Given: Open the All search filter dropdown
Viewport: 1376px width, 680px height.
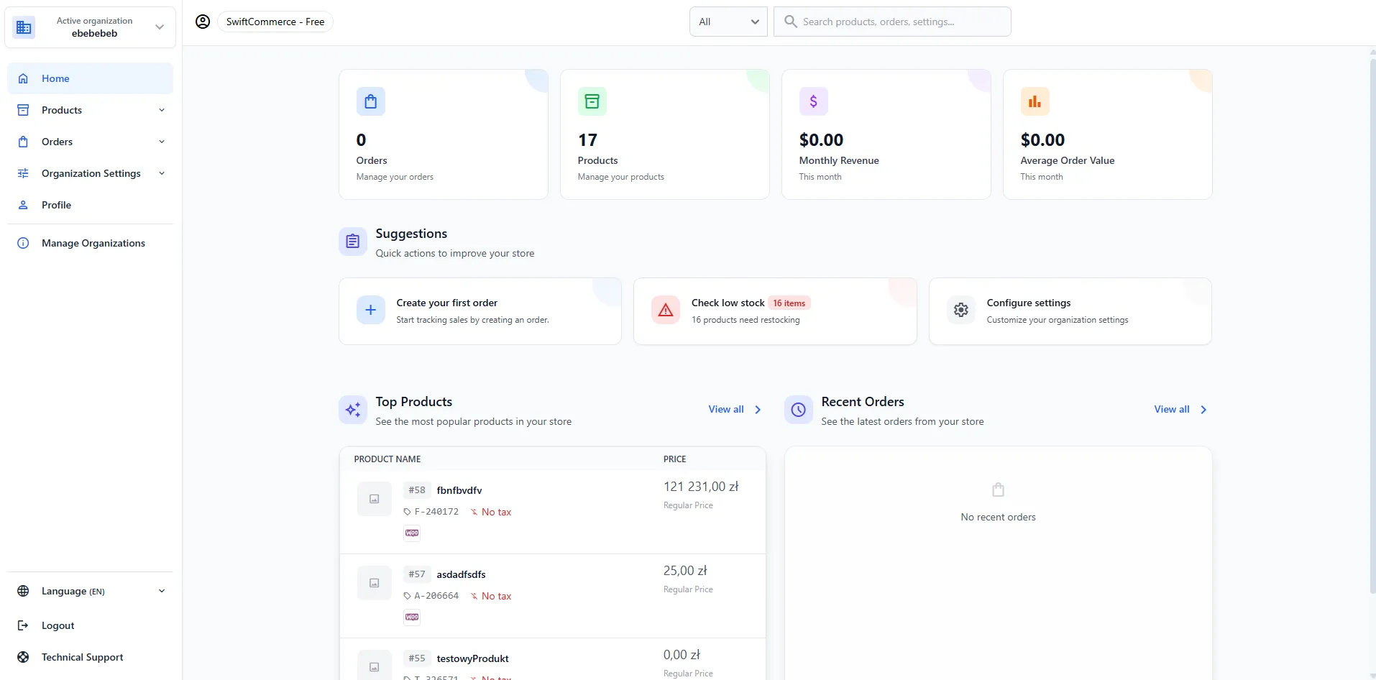Looking at the screenshot, I should 728,22.
